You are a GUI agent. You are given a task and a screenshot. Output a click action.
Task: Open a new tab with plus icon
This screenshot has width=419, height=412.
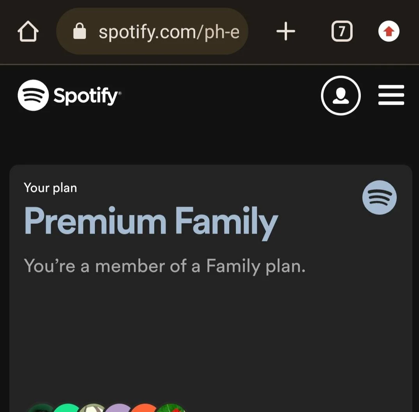286,31
